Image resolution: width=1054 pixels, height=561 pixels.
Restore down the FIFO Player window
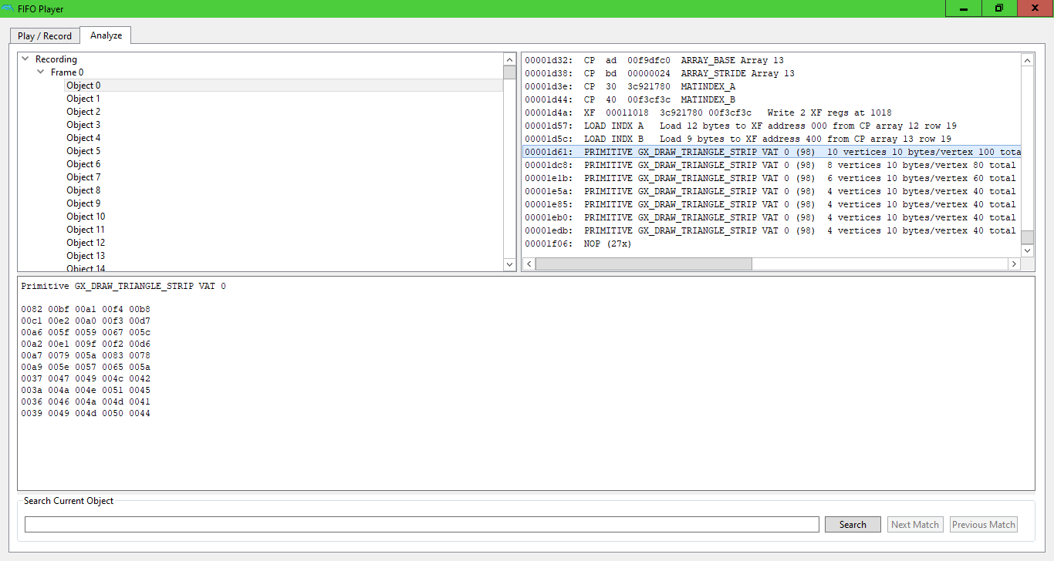click(x=999, y=8)
